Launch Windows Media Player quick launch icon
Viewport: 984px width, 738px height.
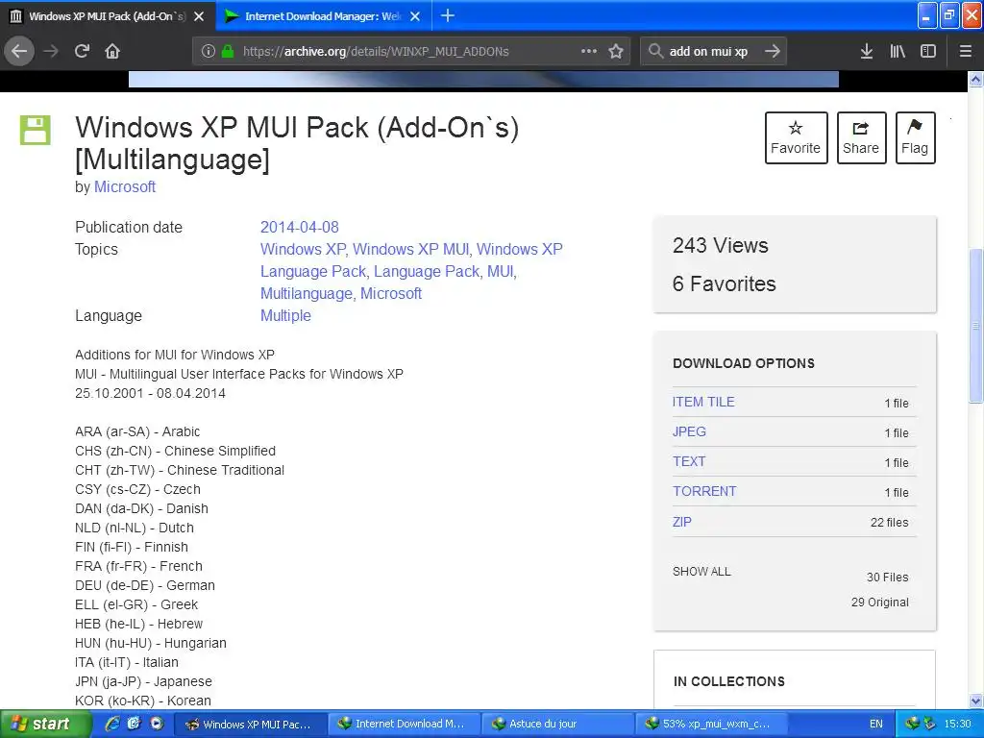[157, 724]
